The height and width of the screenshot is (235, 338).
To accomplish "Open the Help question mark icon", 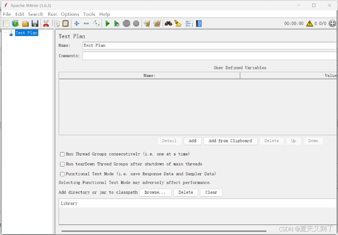I will click(x=199, y=24).
